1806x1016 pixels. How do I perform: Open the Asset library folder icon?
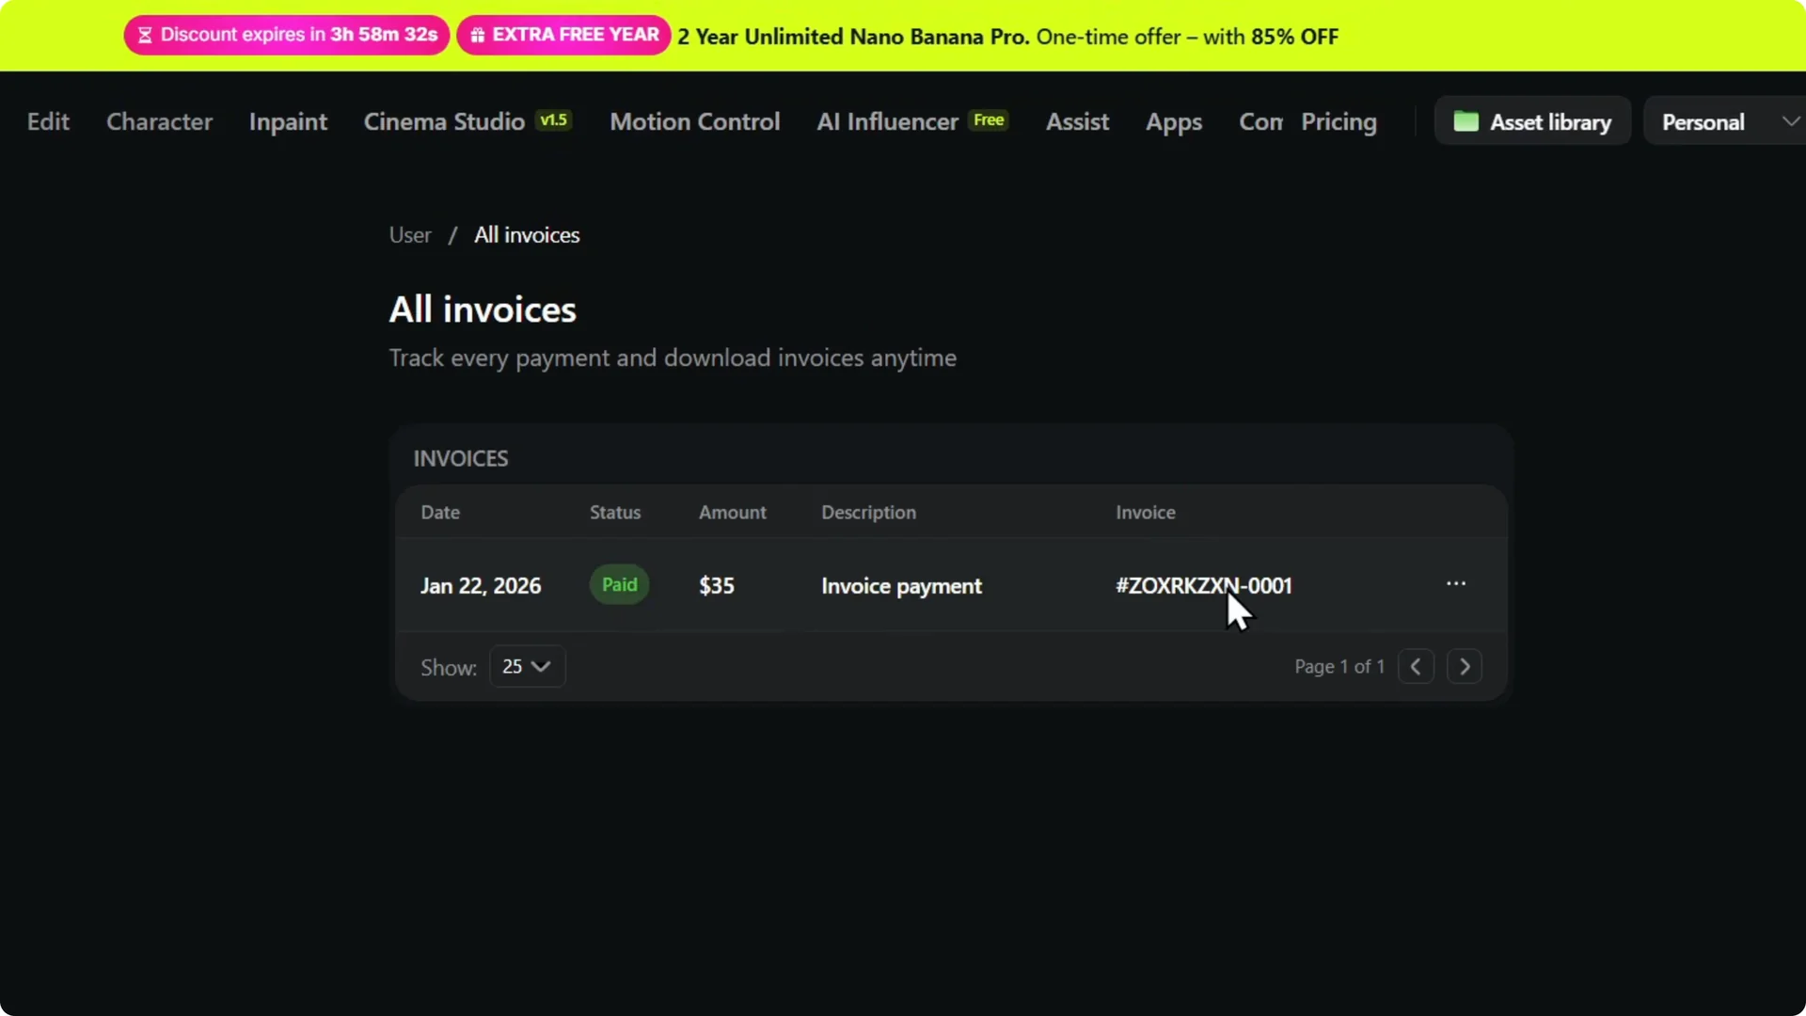pos(1465,120)
